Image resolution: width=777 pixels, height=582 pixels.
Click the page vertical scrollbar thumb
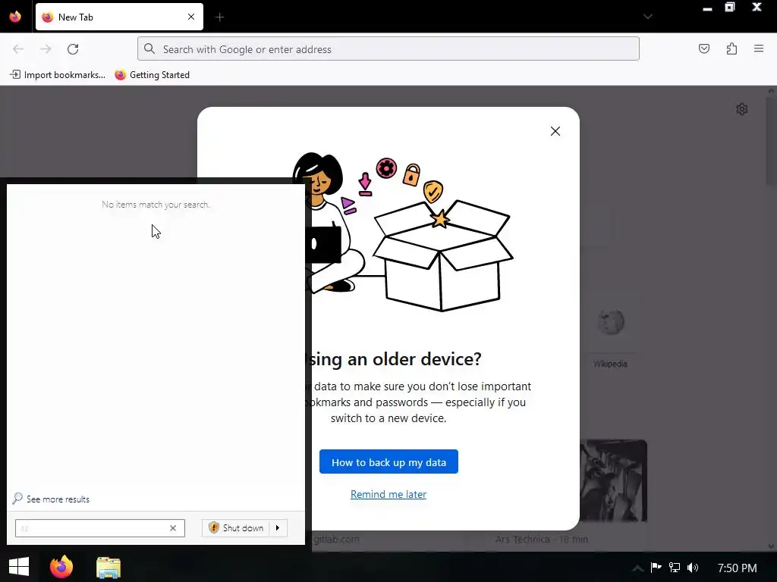[771, 140]
